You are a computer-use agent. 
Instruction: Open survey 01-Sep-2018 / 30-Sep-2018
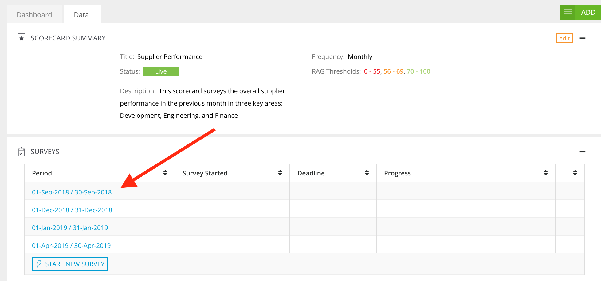coord(72,192)
